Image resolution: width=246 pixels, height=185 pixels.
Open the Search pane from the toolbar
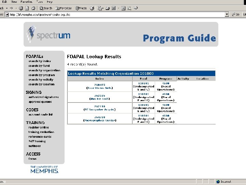pyautogui.click(x=46, y=8)
